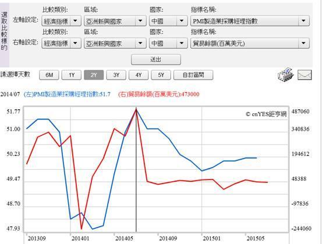Open right axis 比較類別 dropdown
The height and width of the screenshot is (244, 322).
tap(61, 43)
